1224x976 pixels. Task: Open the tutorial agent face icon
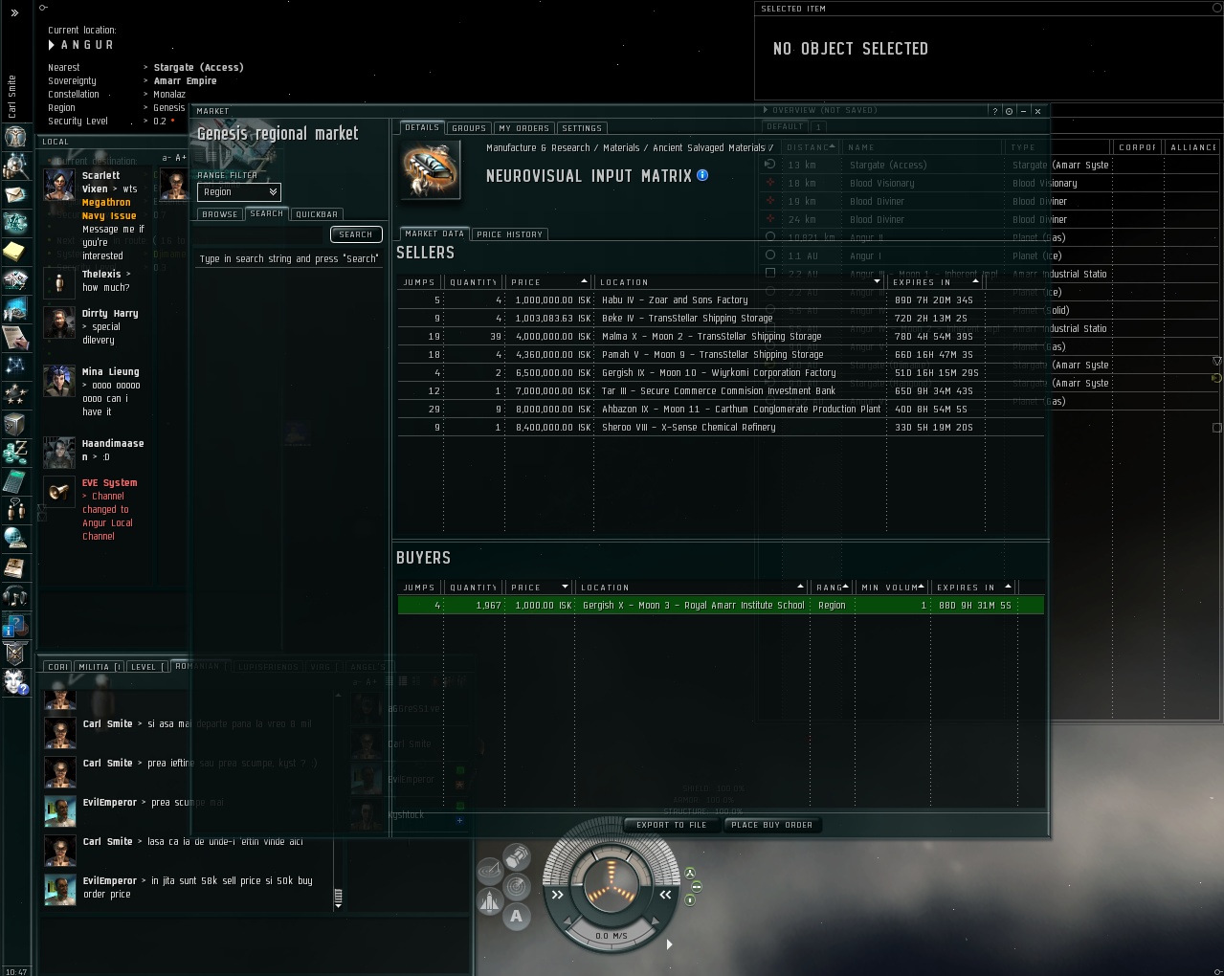15,682
